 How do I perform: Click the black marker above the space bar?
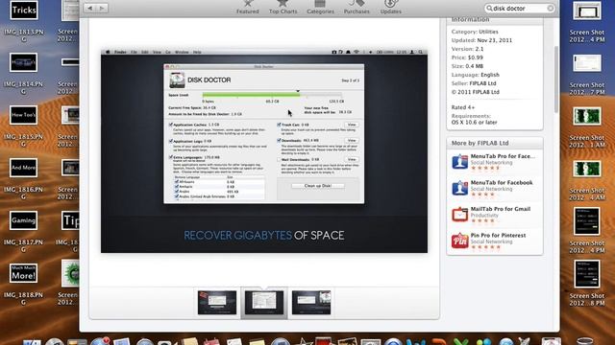coord(298,91)
